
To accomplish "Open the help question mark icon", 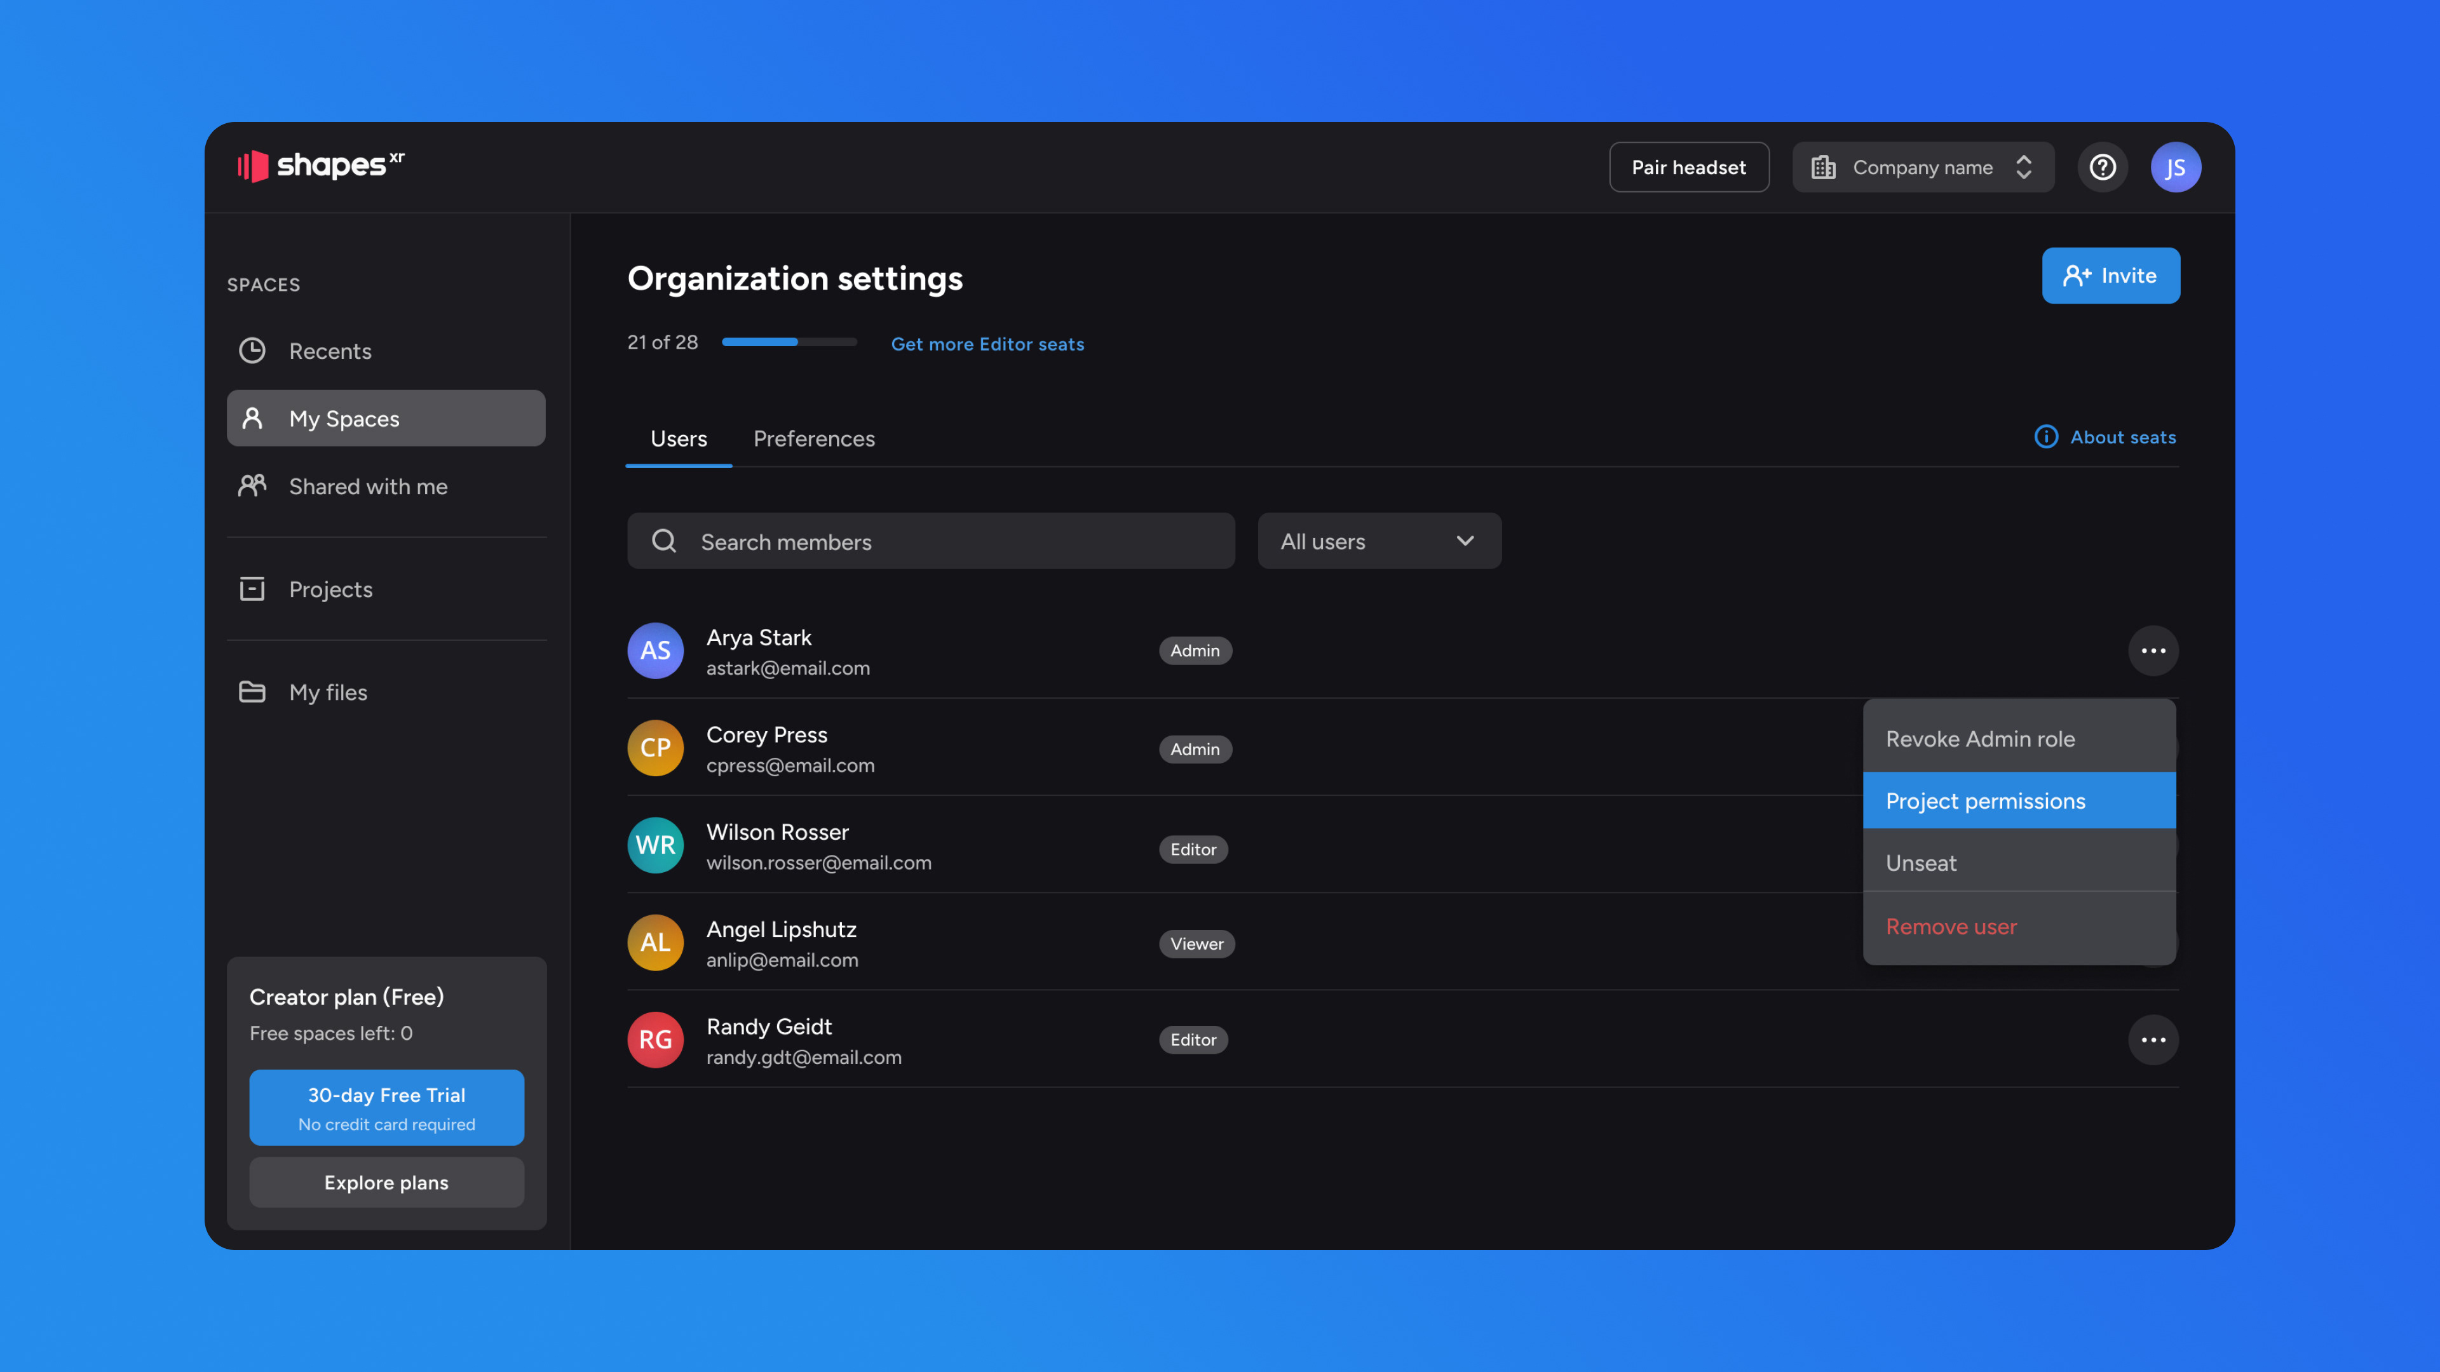I will (2103, 168).
